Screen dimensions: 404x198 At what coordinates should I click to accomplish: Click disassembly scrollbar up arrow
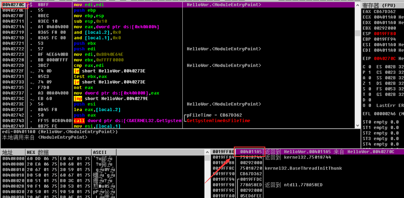point(357,5)
